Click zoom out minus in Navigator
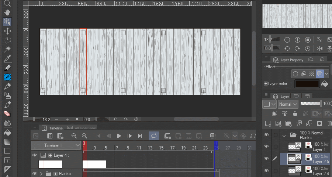The height and width of the screenshot is (177, 332). [287, 40]
